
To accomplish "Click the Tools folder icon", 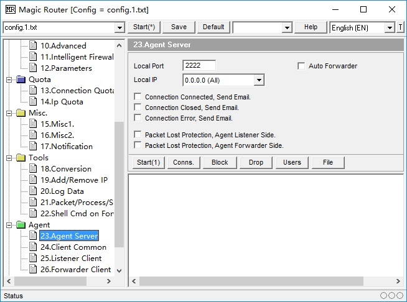I will [21, 158].
